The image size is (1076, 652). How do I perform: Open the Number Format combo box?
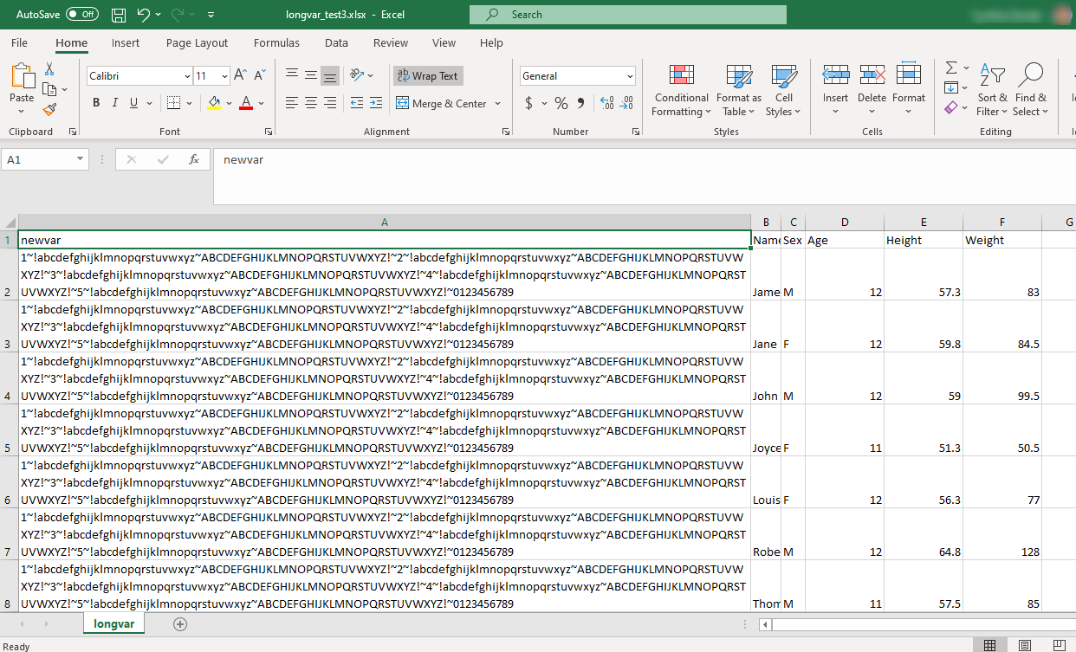(577, 75)
